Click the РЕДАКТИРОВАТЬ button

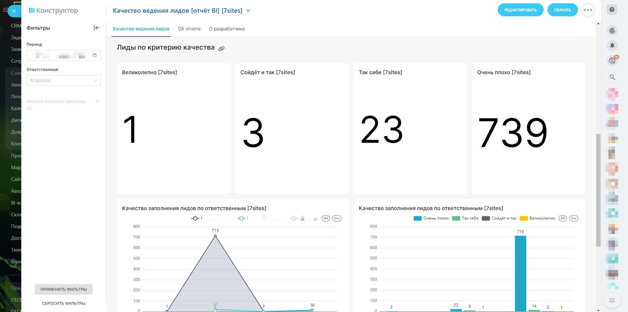(520, 10)
